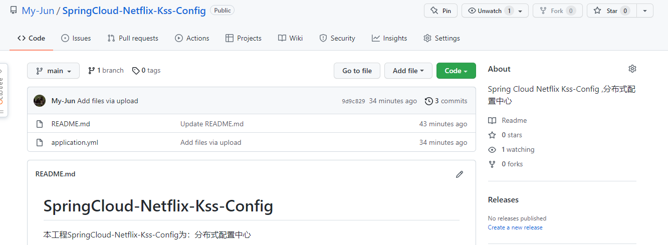This screenshot has height=245, width=668.
Task: Open the Security tab
Action: point(337,38)
